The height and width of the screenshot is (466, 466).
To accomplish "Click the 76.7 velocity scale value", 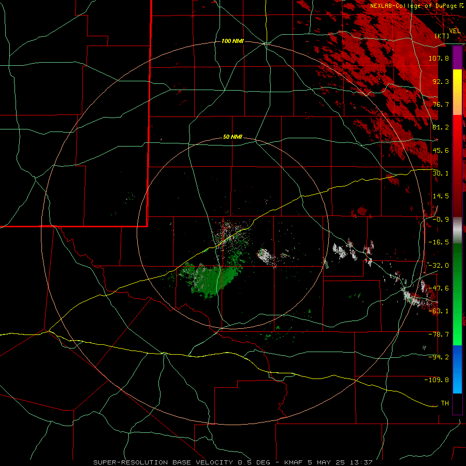I will pos(441,104).
